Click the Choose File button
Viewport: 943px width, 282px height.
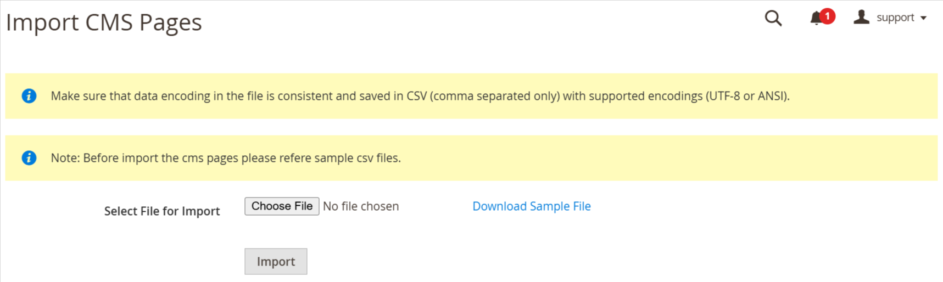coord(282,206)
